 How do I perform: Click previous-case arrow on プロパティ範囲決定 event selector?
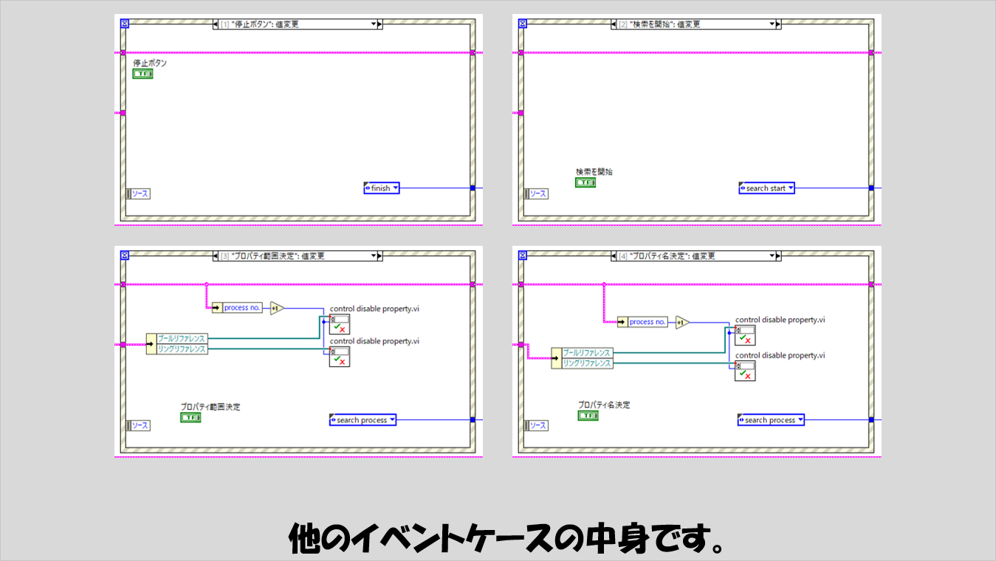(x=216, y=256)
